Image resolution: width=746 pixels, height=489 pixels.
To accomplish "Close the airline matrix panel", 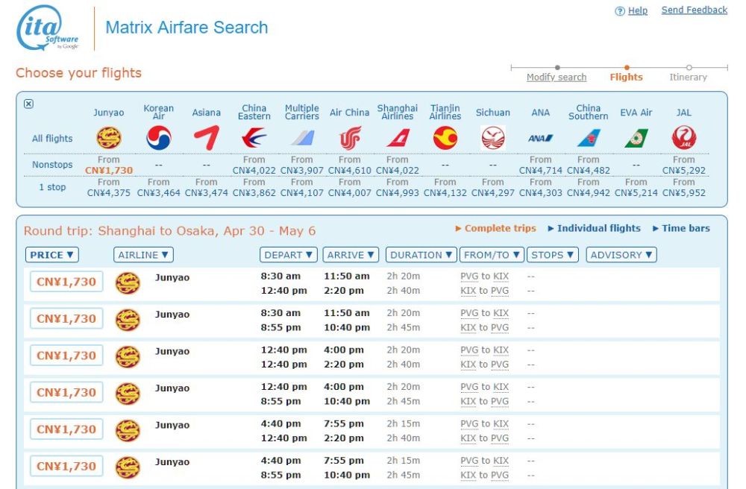I will [x=28, y=104].
